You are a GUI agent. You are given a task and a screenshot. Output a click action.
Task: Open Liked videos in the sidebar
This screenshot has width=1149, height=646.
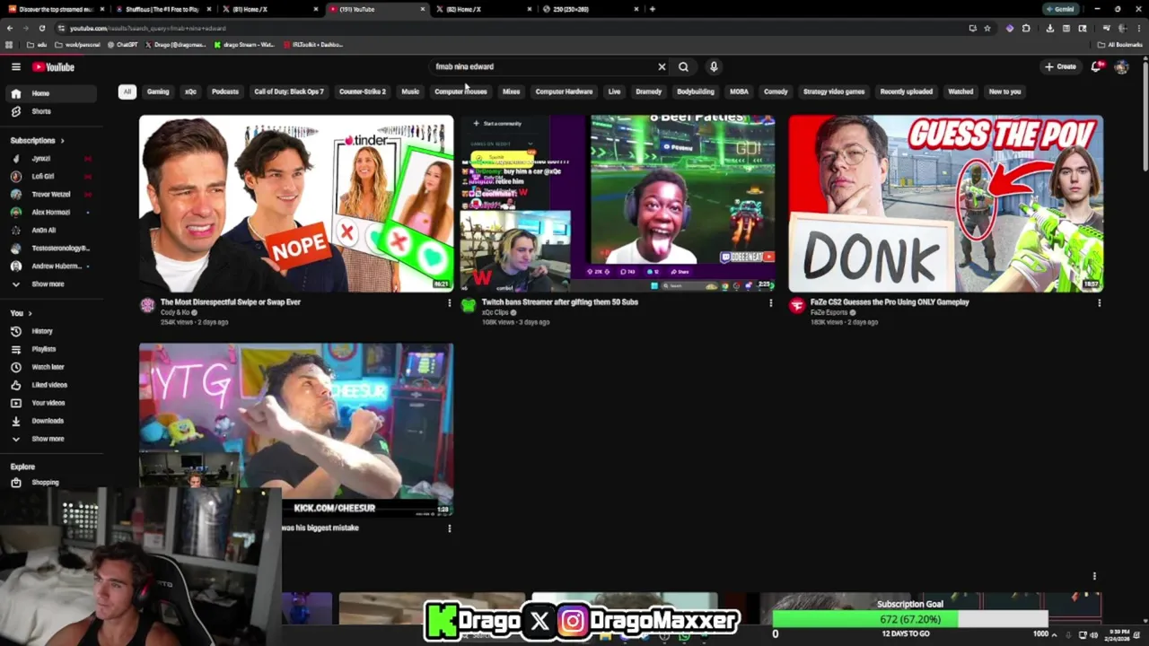(52, 385)
